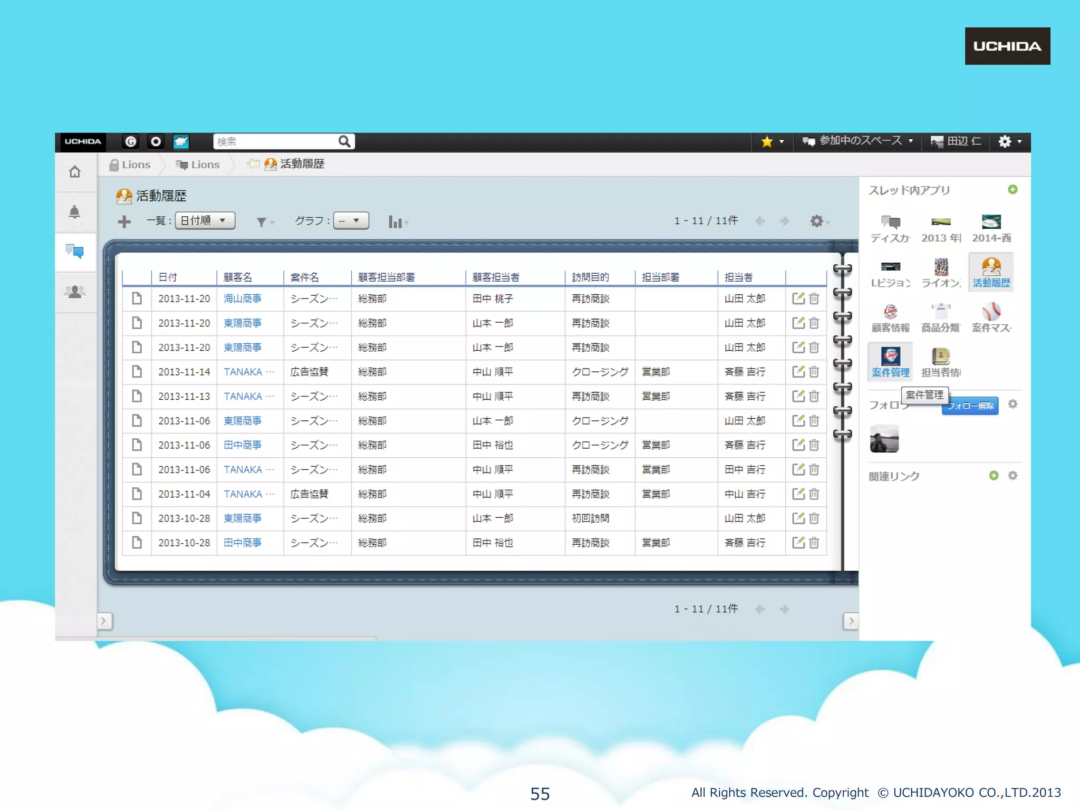The image size is (1080, 810).
Task: Open the bar chart graph icon
Action: [397, 222]
